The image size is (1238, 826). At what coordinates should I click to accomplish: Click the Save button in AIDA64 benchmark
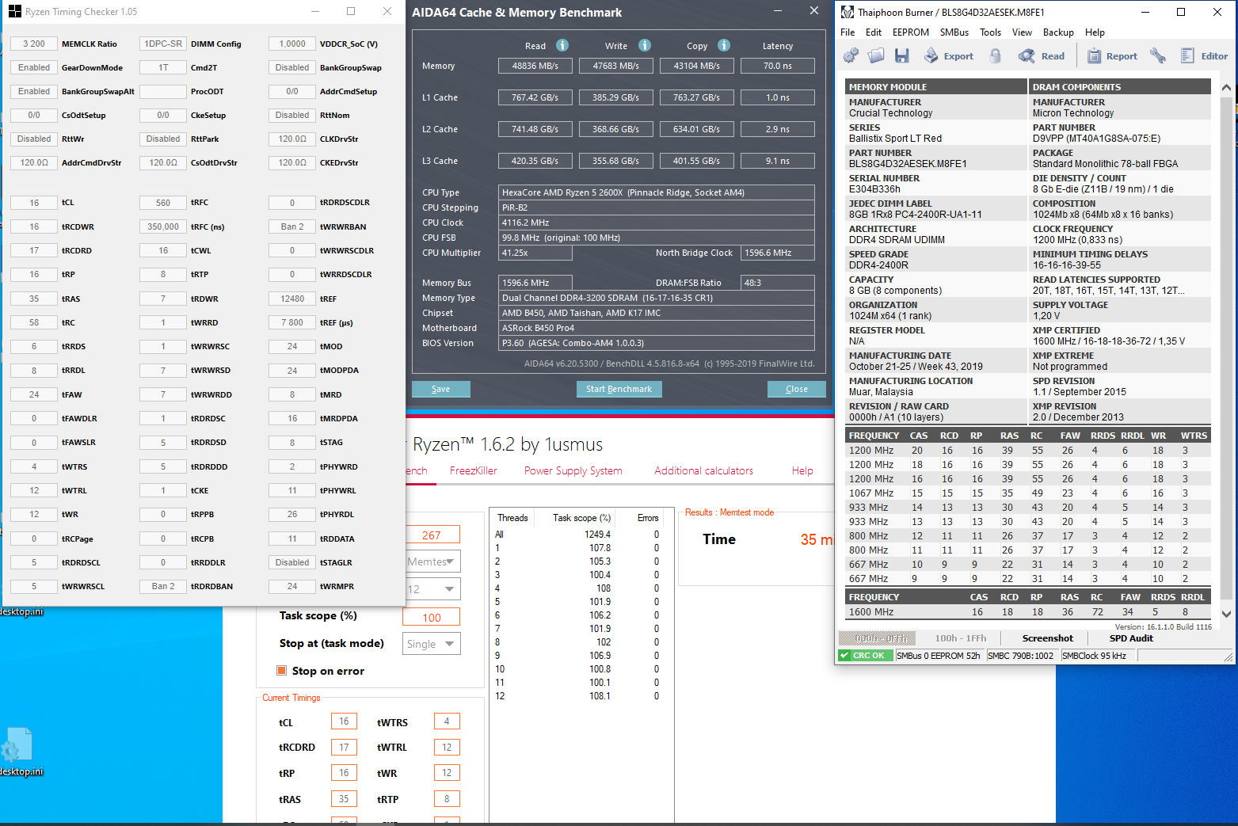pos(441,389)
